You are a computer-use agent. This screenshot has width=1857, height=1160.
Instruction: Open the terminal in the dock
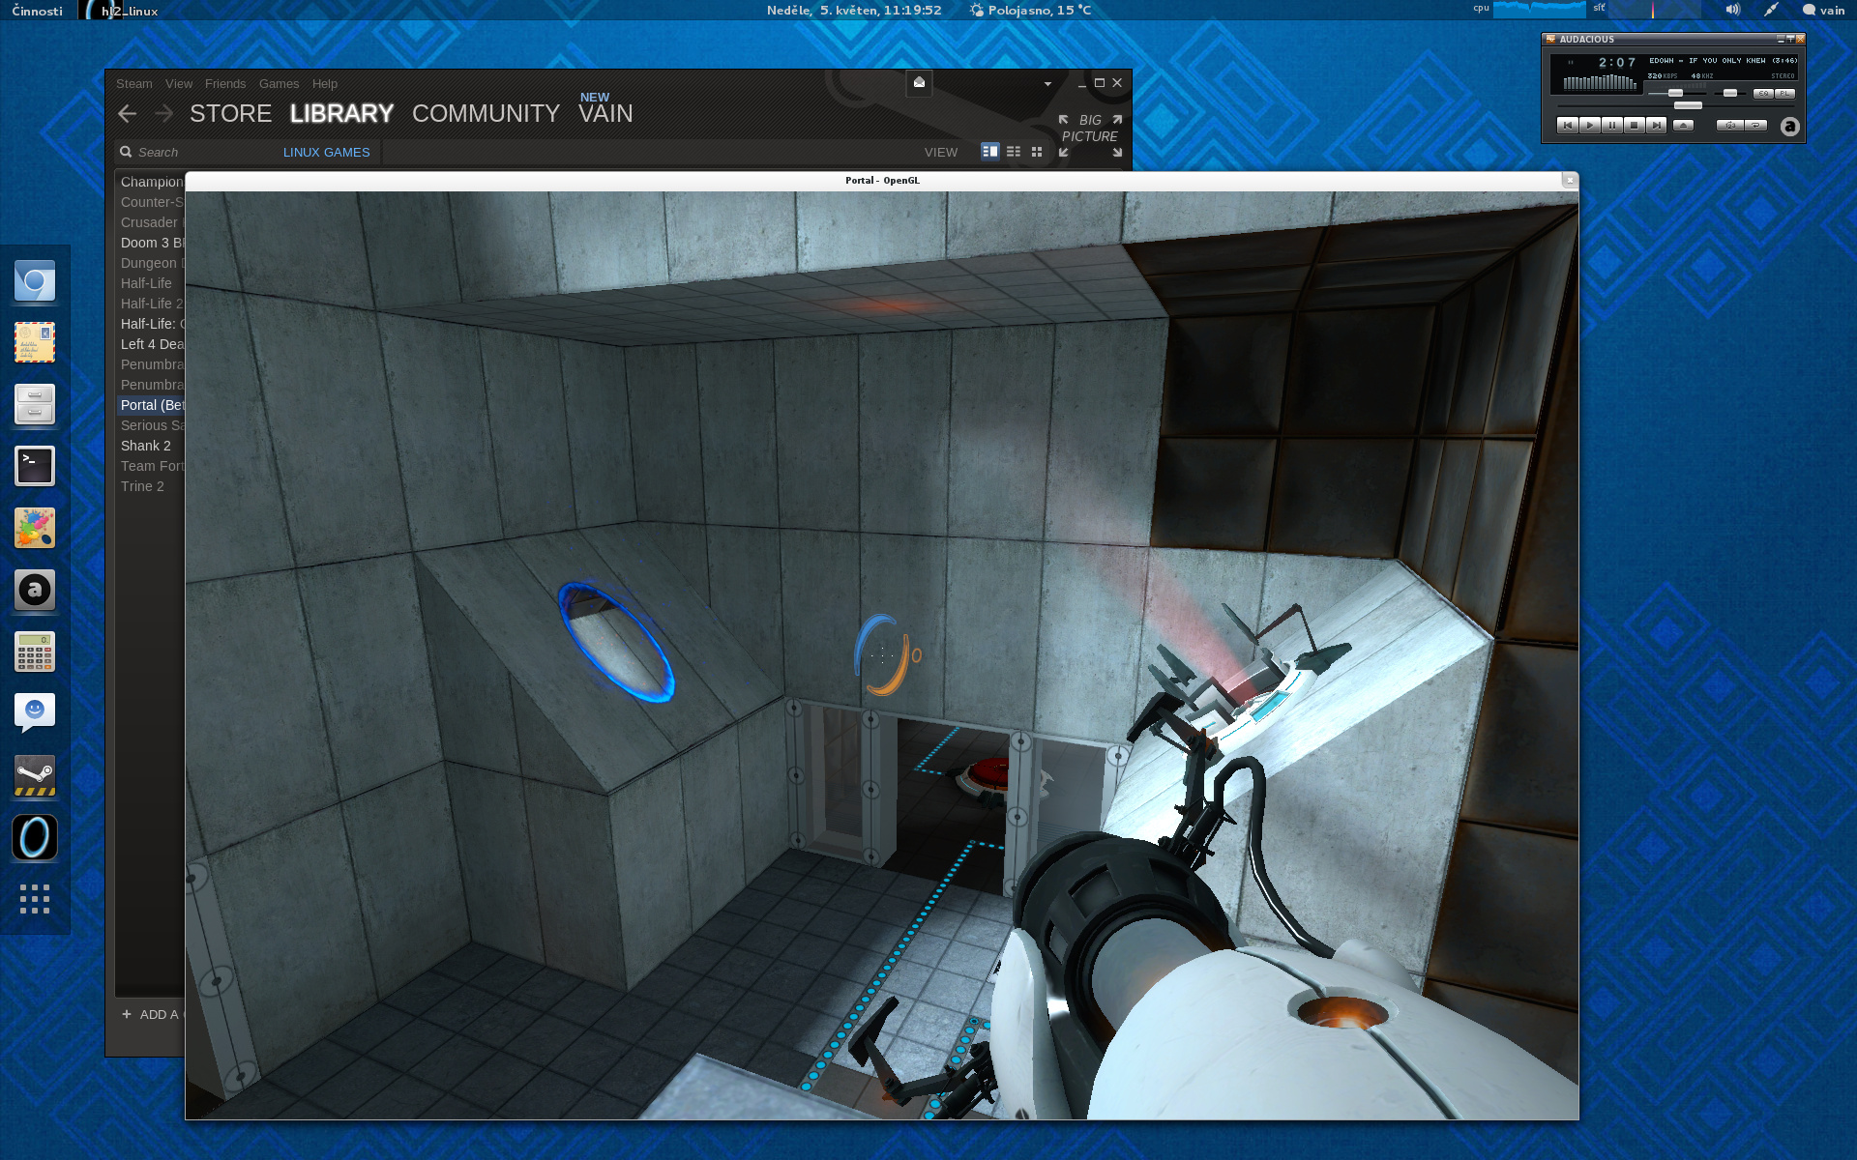pos(35,467)
